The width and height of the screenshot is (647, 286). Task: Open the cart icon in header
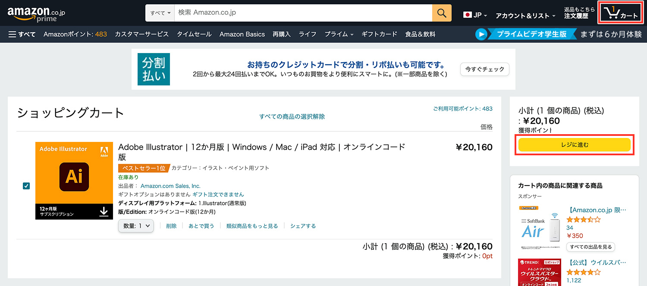pos(622,13)
